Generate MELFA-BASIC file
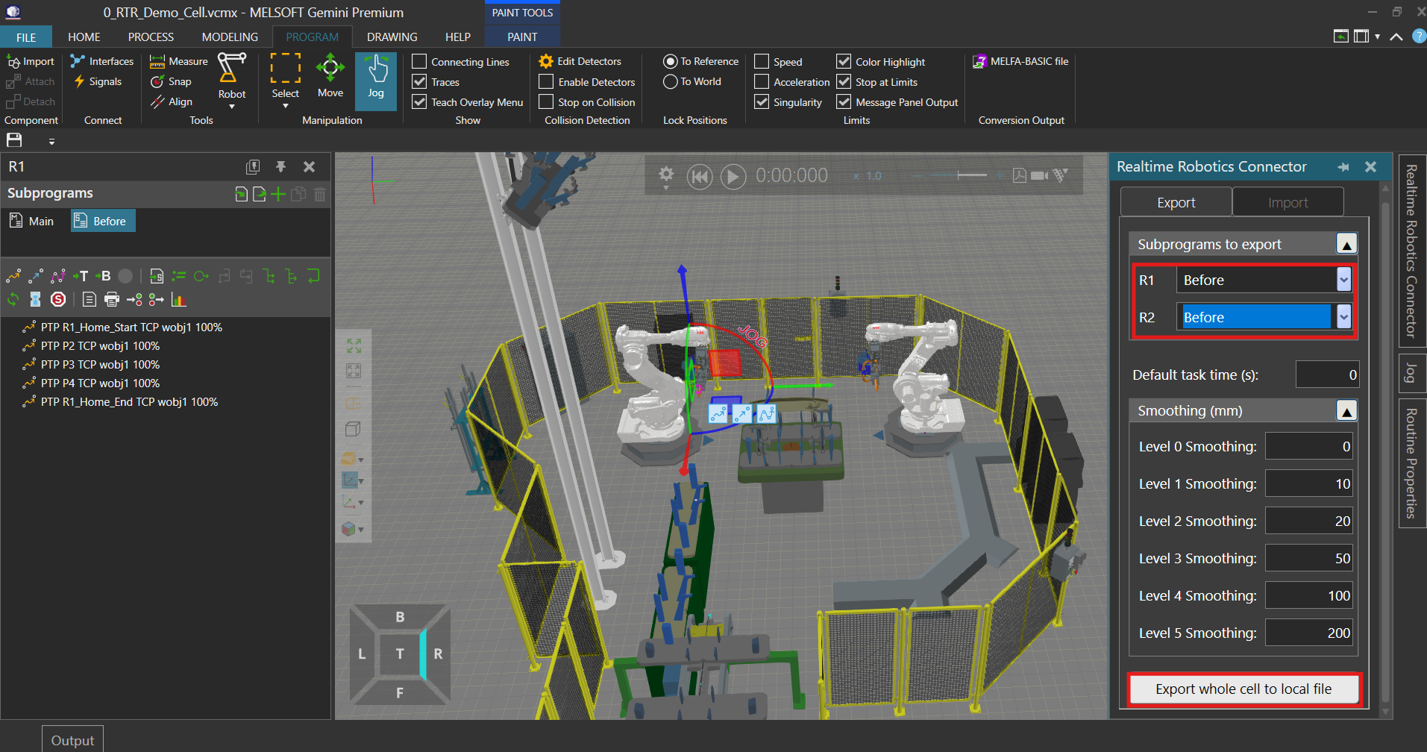 pyautogui.click(x=1021, y=61)
